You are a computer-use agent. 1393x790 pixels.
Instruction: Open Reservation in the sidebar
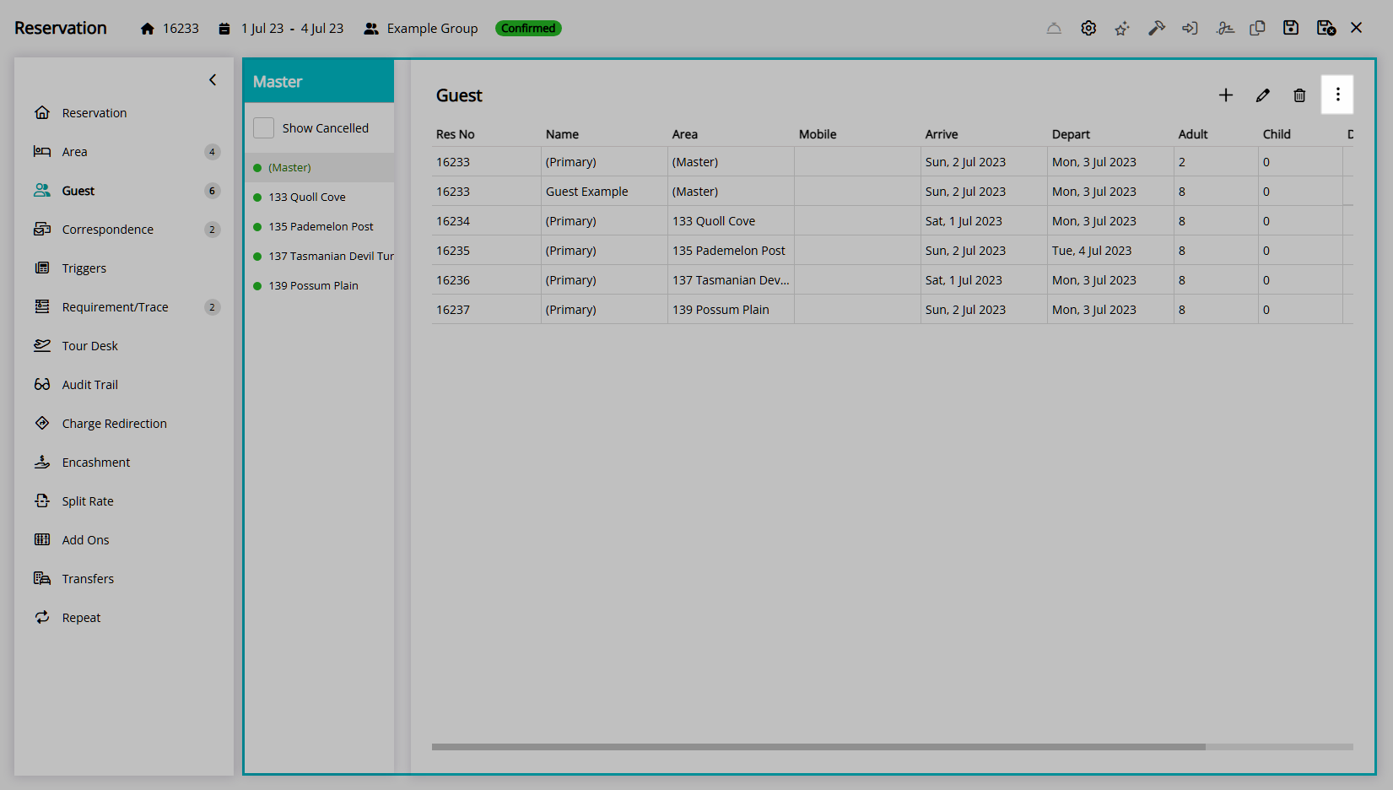(94, 113)
